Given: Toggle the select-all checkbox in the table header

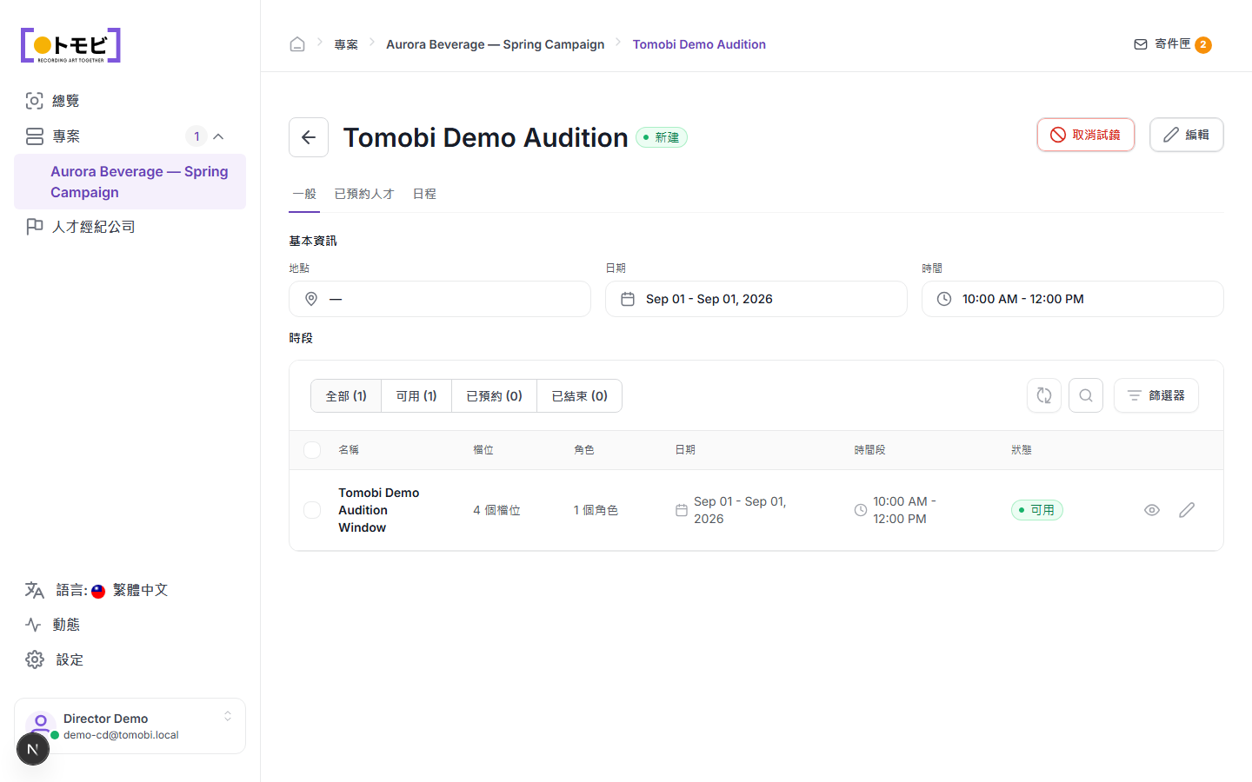Looking at the screenshot, I should click(312, 450).
